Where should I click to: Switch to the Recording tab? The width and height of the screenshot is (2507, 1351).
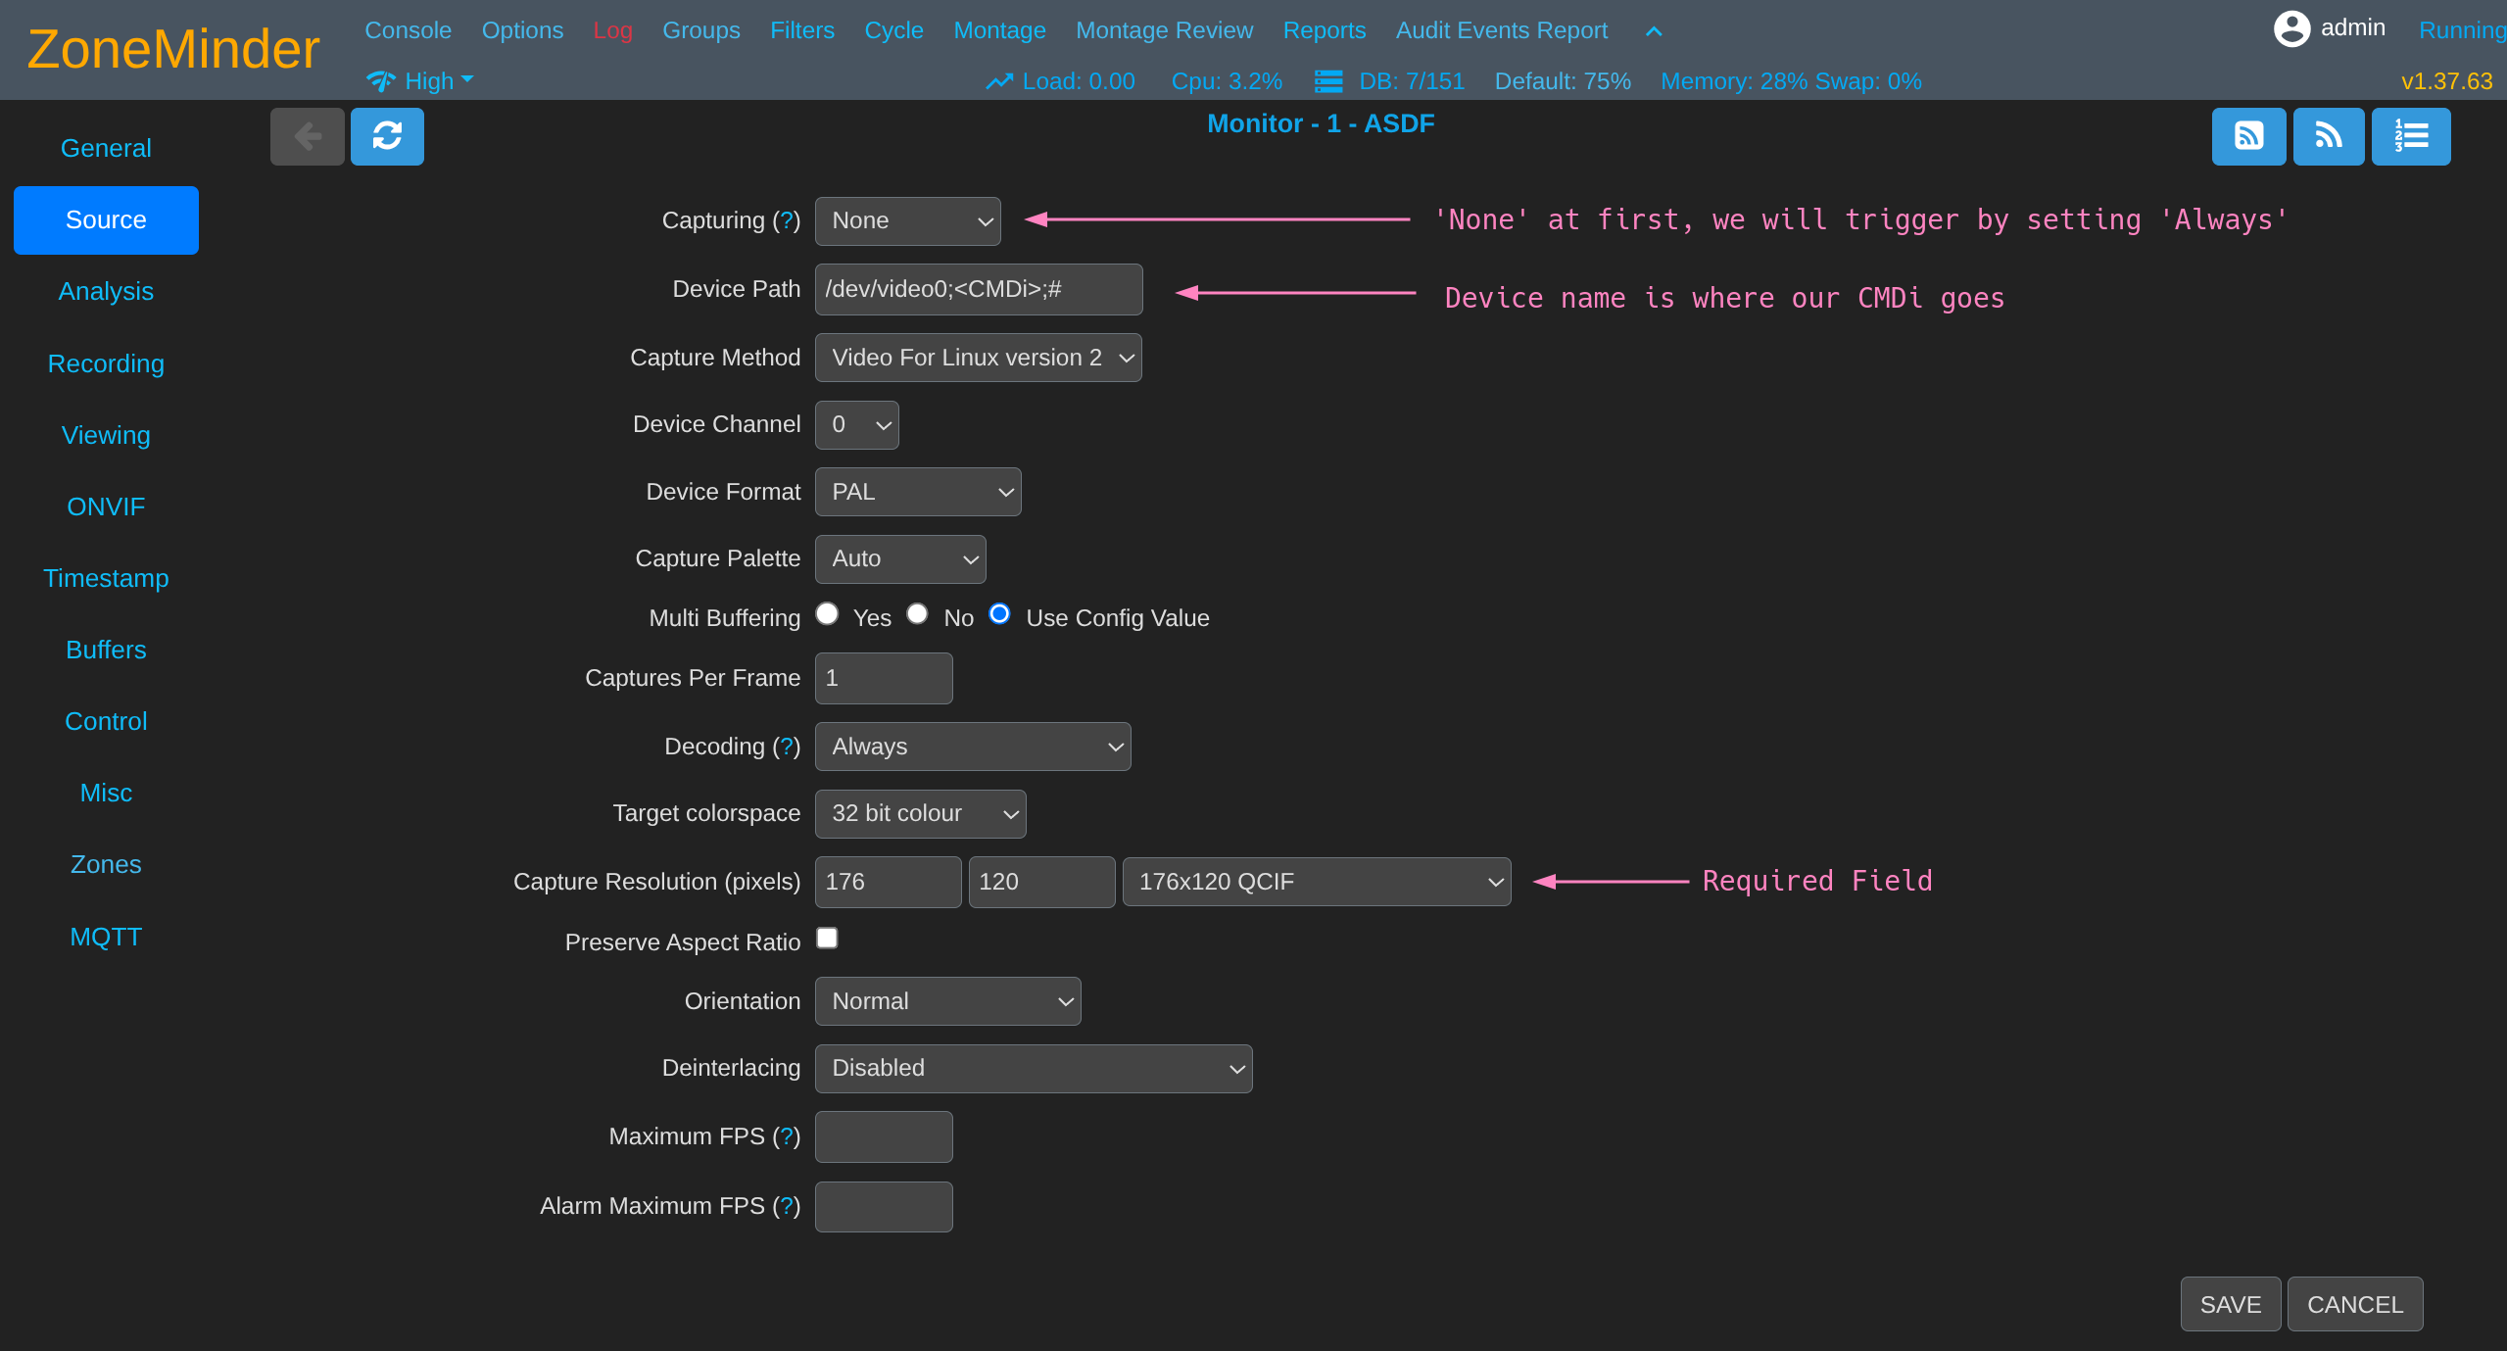(106, 363)
